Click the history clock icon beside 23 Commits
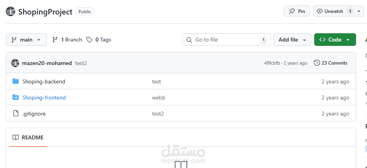 pos(317,63)
